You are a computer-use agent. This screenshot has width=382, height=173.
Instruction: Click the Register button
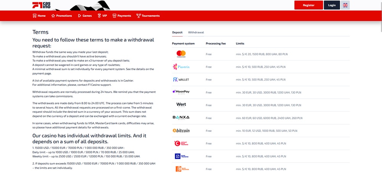pos(309,5)
